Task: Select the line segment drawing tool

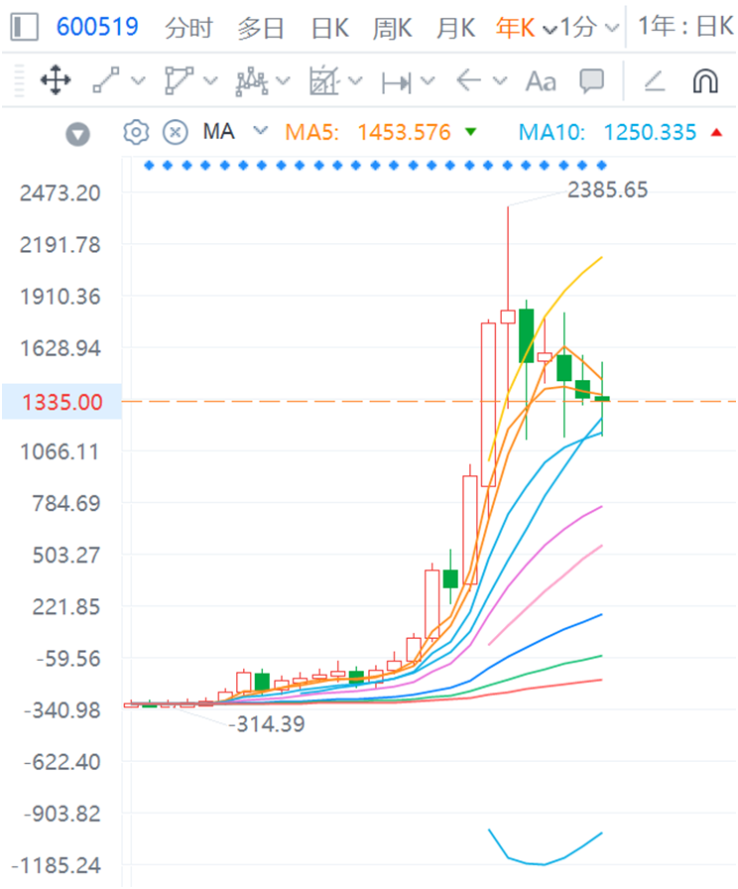Action: click(x=106, y=80)
